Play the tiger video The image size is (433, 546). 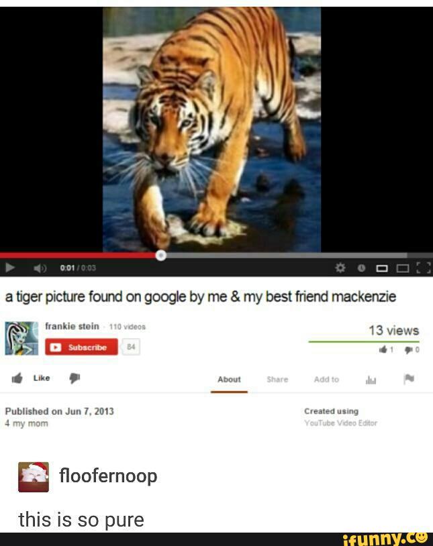click(x=10, y=268)
